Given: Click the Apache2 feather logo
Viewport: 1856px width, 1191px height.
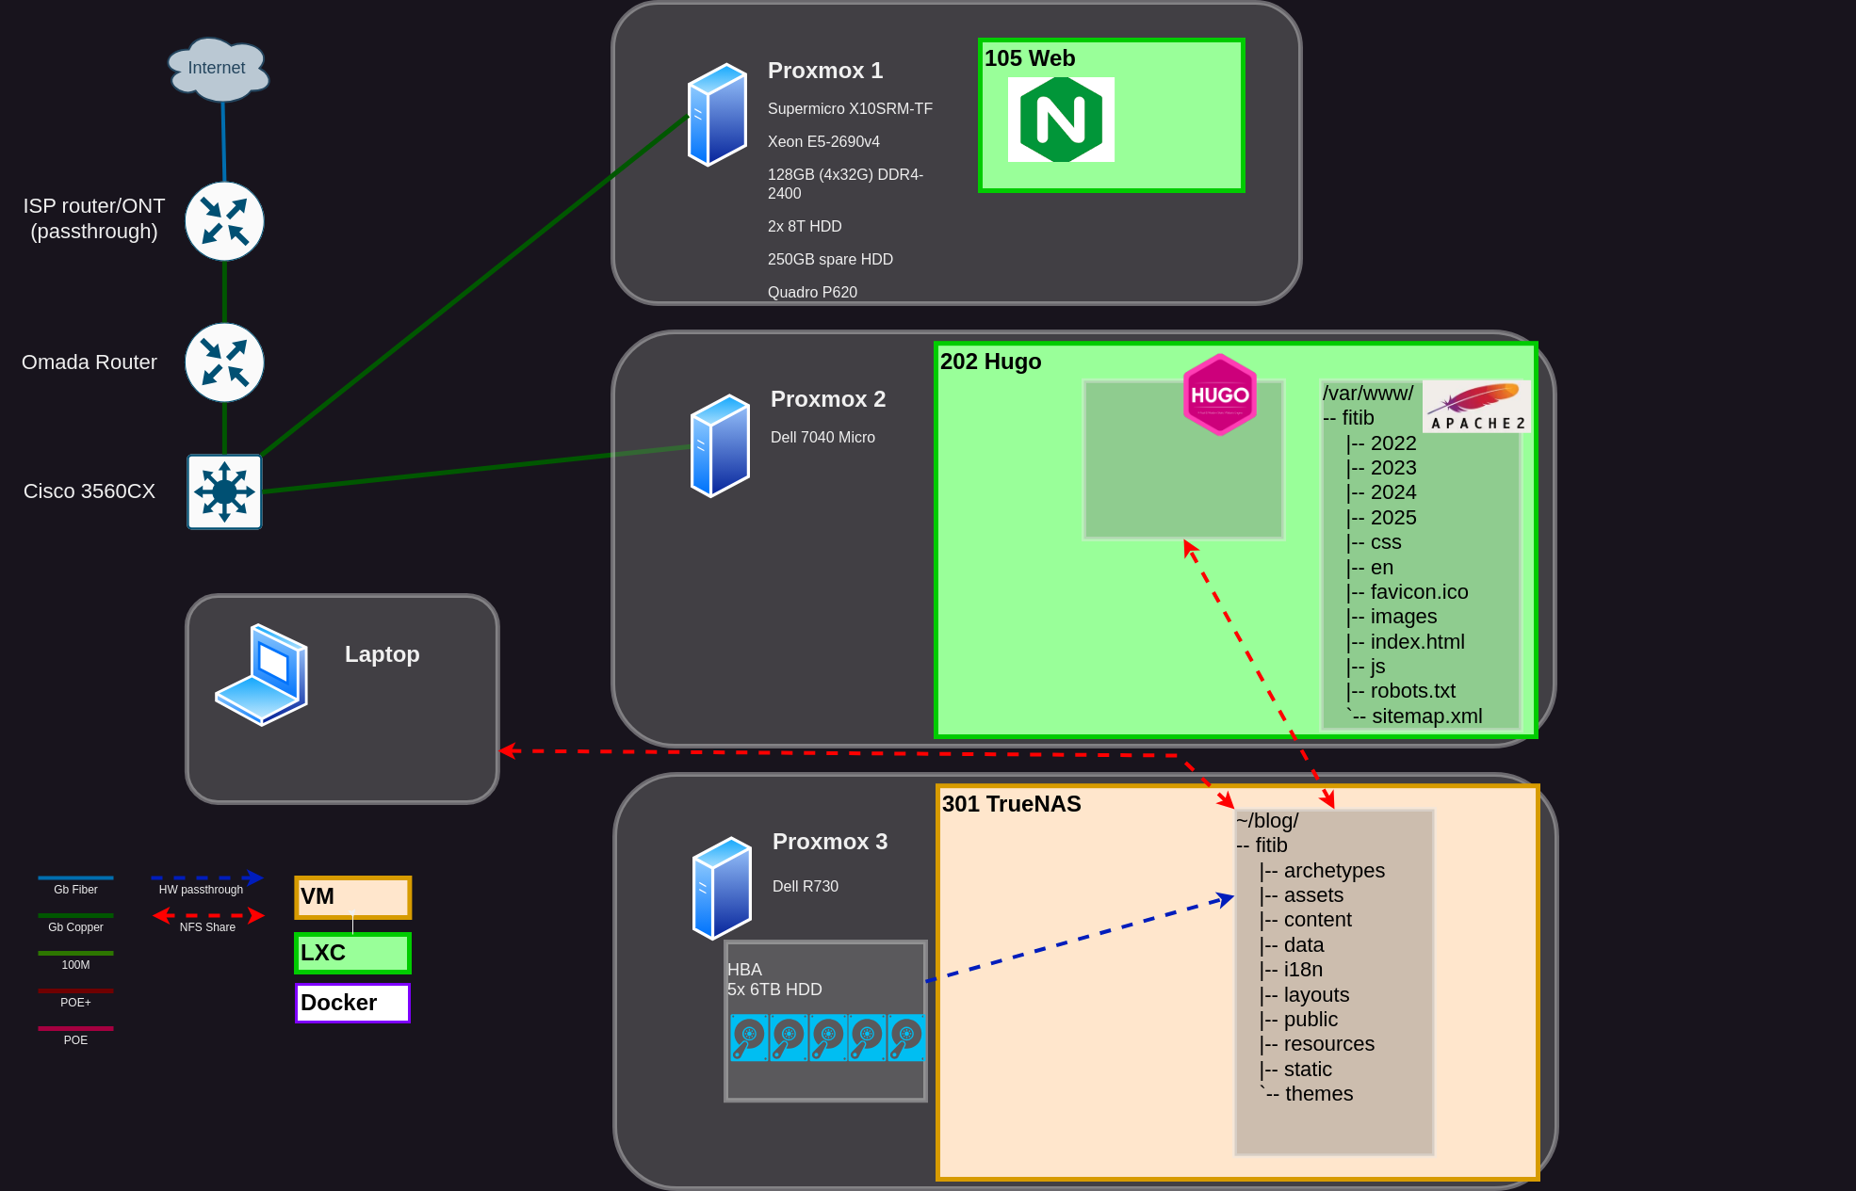Looking at the screenshot, I should (1476, 407).
